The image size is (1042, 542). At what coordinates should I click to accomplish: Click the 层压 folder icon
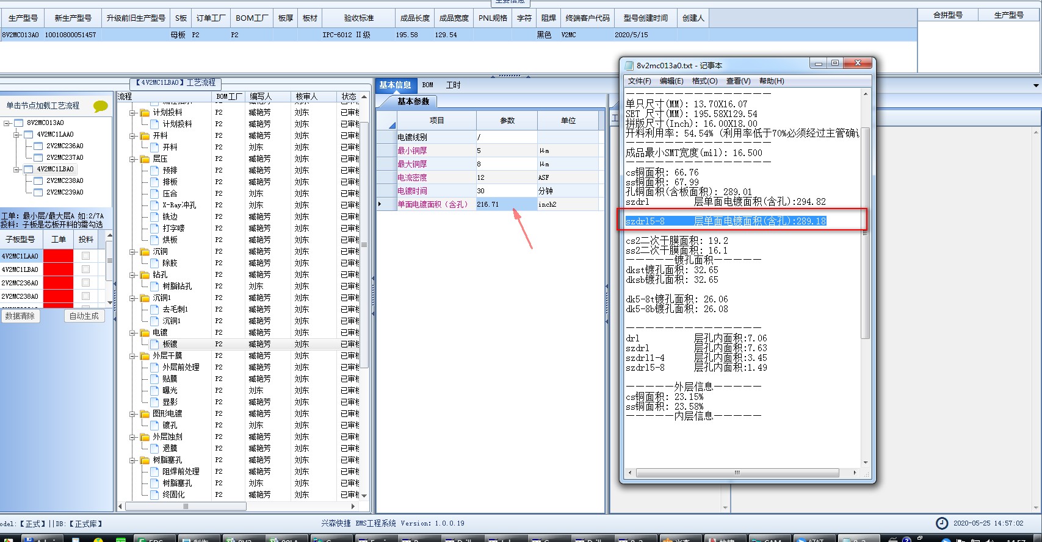point(145,159)
